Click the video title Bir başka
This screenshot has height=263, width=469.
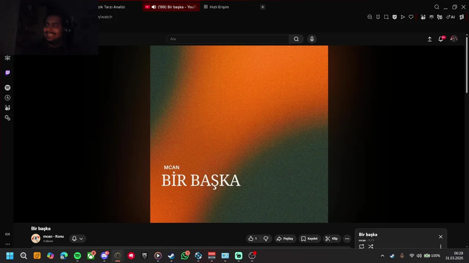[x=41, y=229]
